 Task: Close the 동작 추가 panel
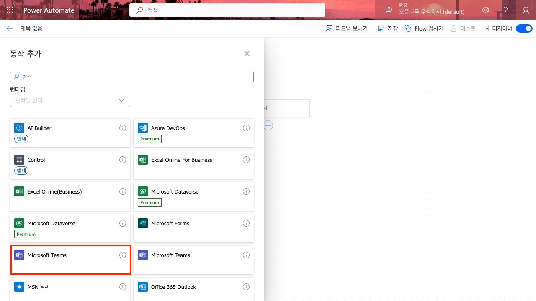pos(247,54)
